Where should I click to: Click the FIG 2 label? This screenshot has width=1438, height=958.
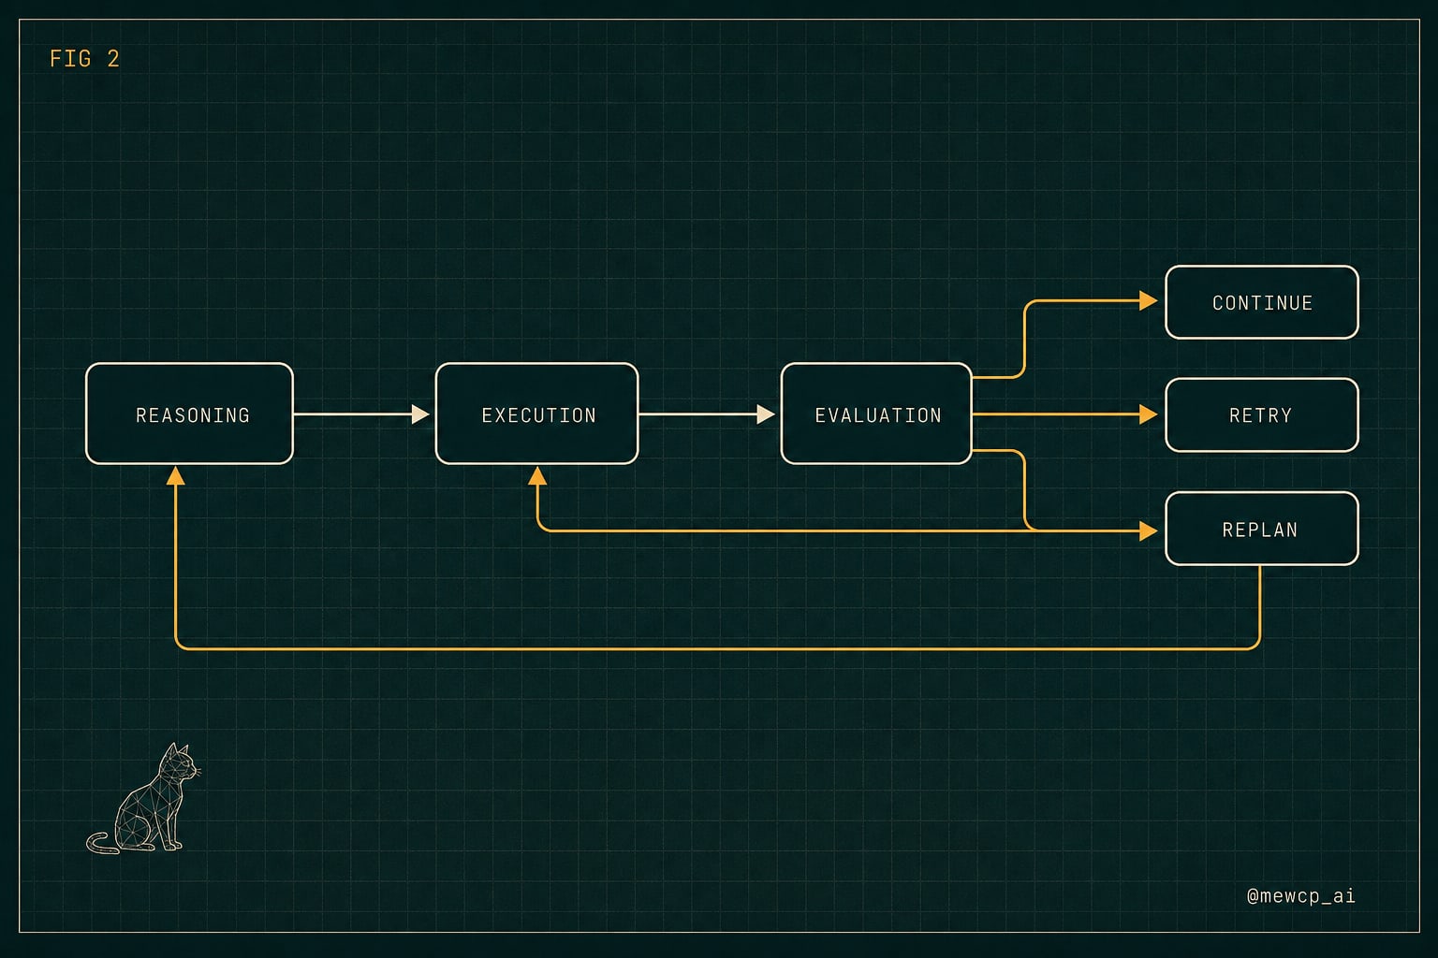[84, 59]
